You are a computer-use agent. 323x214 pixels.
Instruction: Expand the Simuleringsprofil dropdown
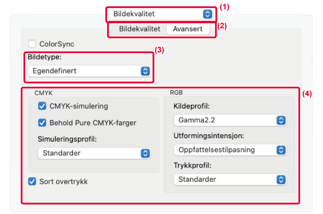(x=94, y=153)
